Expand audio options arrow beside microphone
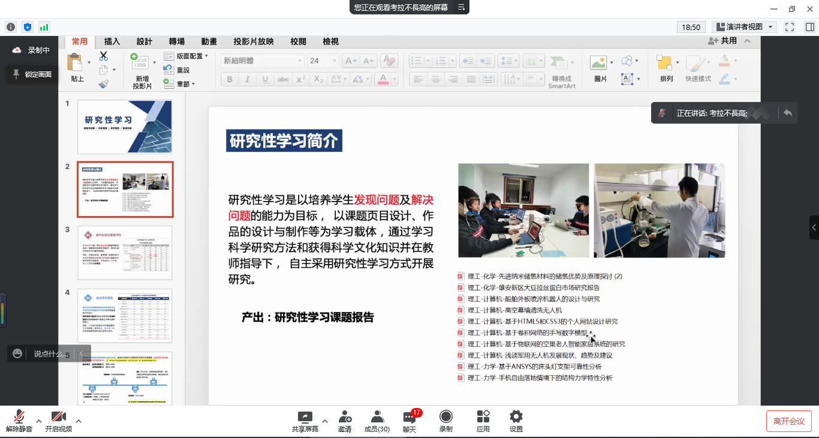 39,421
